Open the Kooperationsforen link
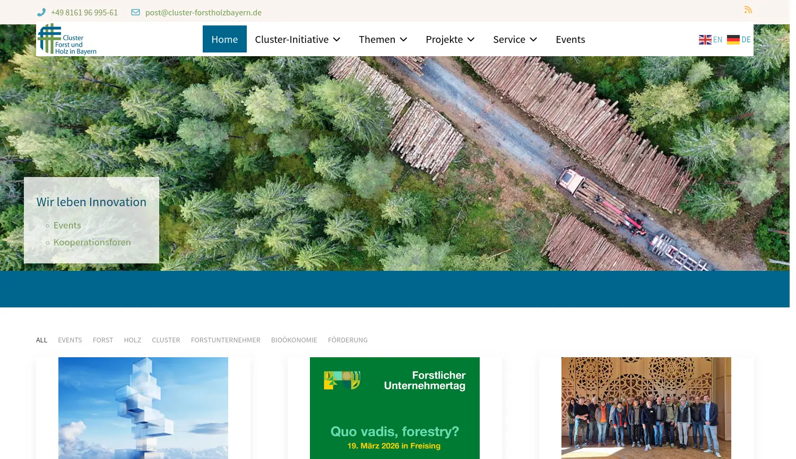The height and width of the screenshot is (459, 796). coord(92,242)
